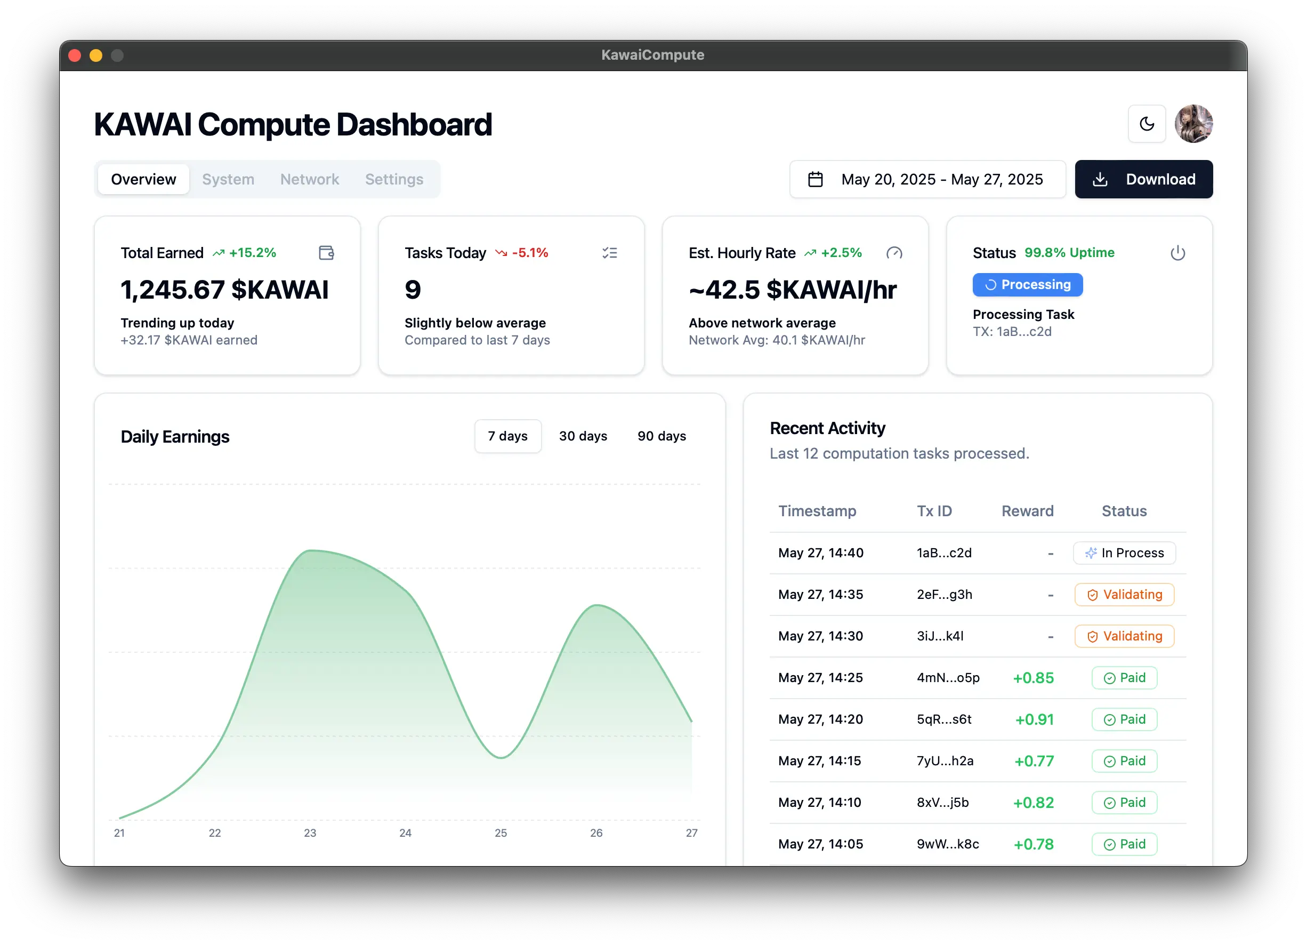Switch chart to 30 days
1307x945 pixels.
pyautogui.click(x=583, y=436)
